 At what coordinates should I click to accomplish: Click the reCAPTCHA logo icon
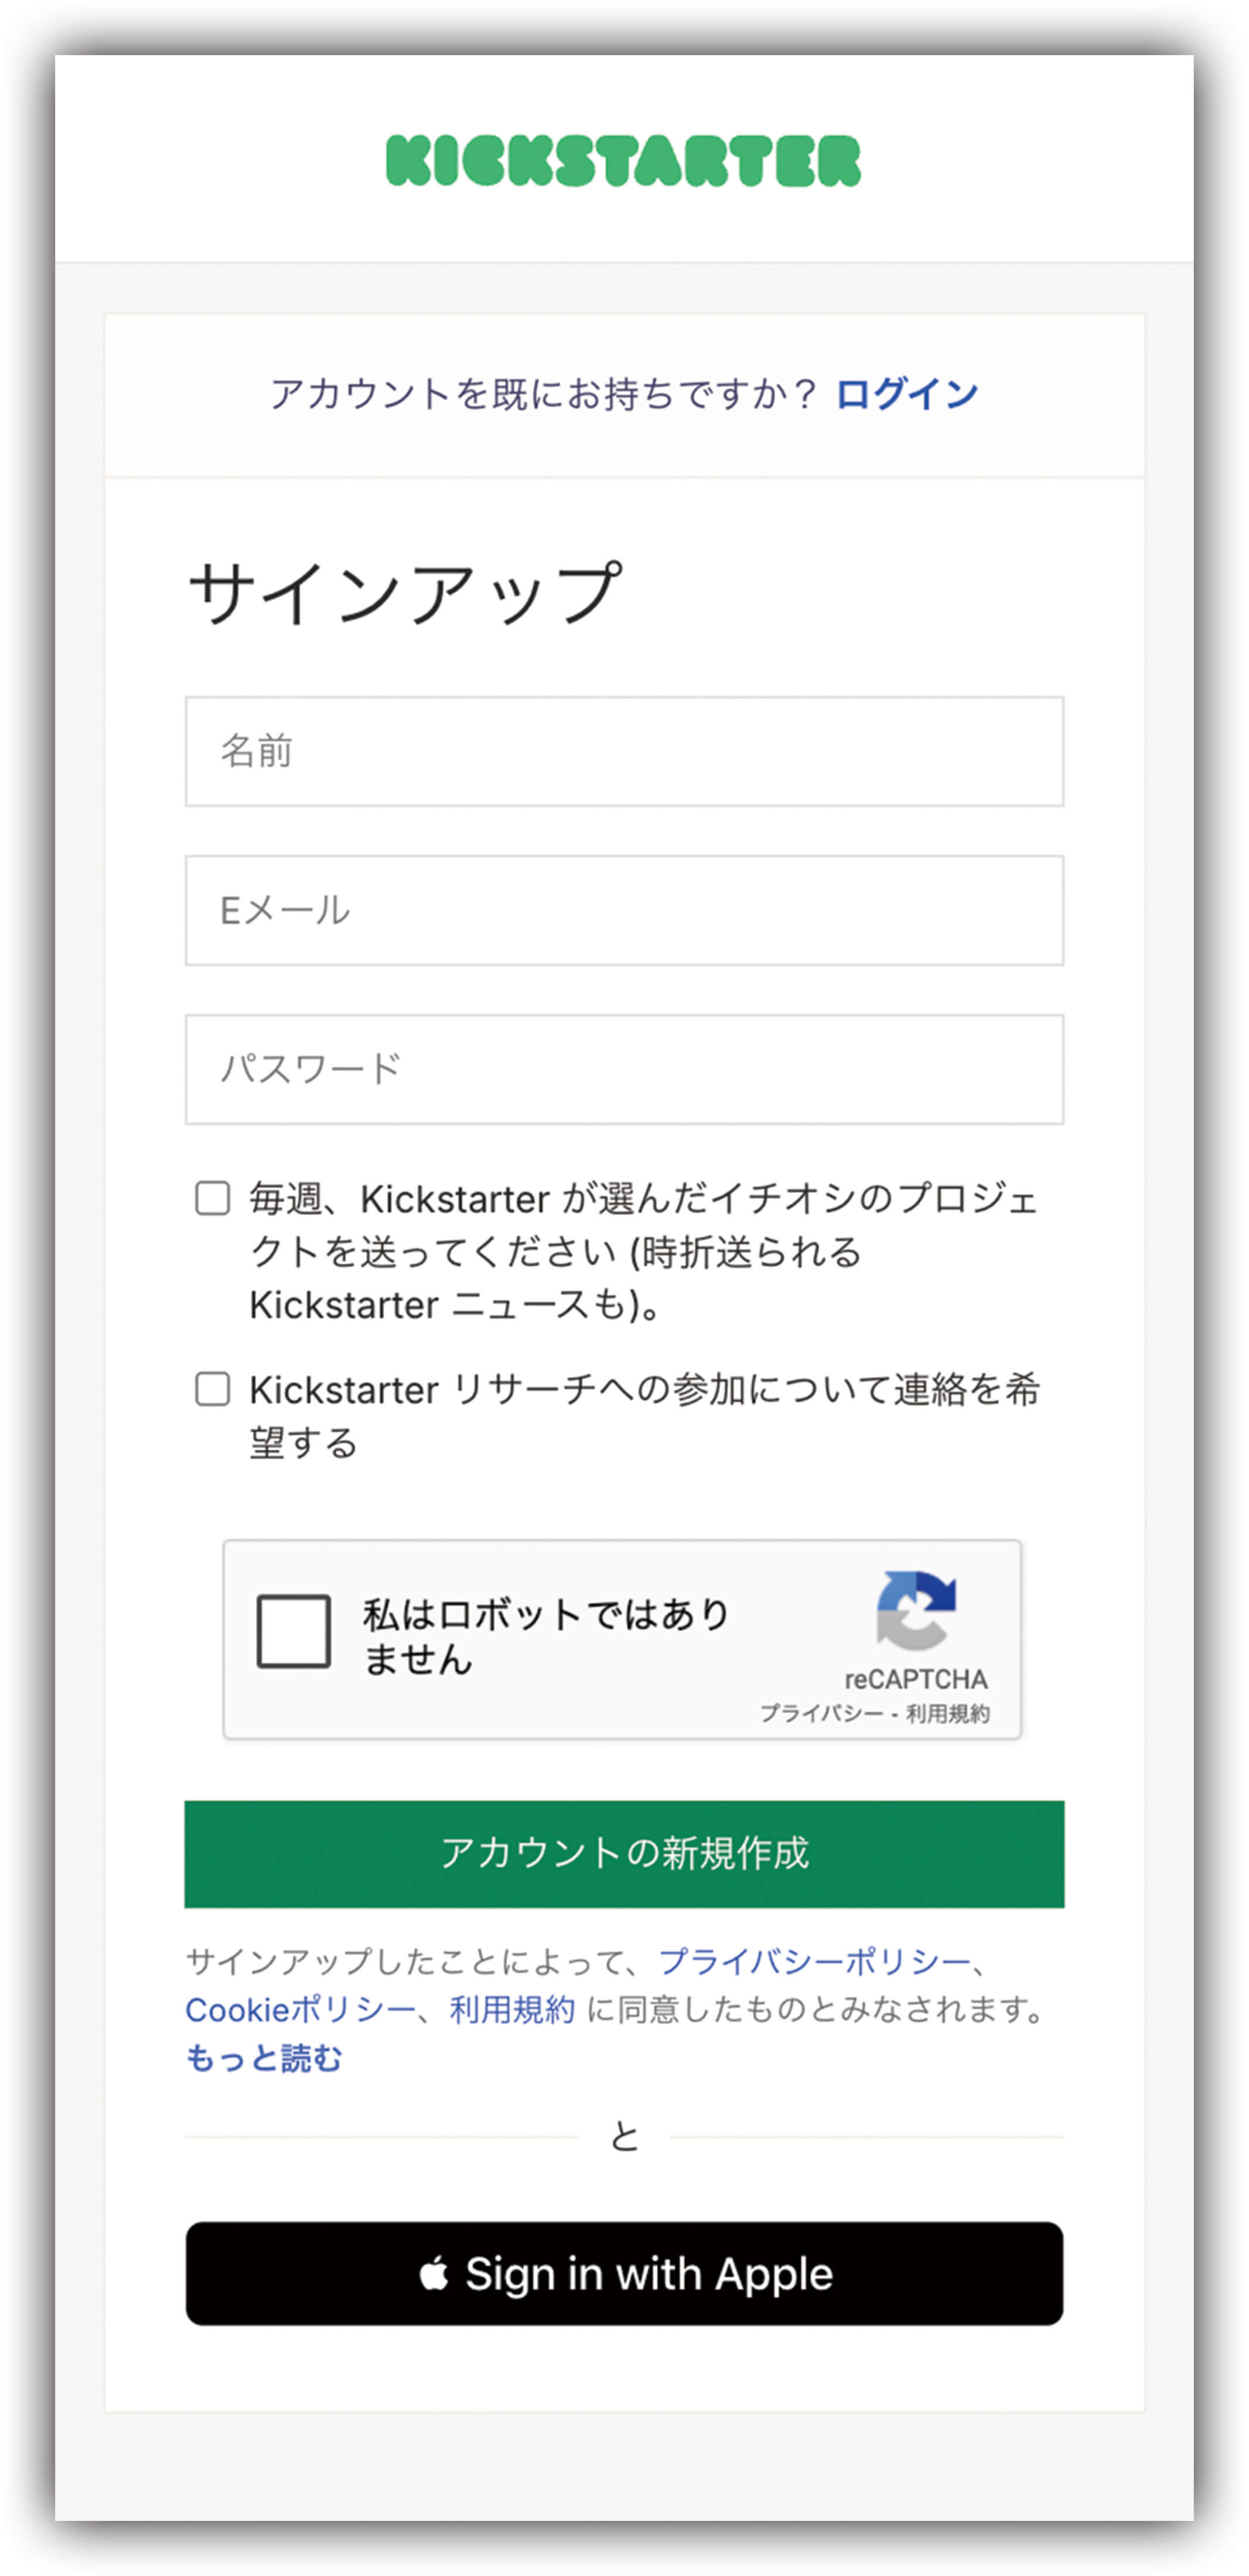(916, 1610)
